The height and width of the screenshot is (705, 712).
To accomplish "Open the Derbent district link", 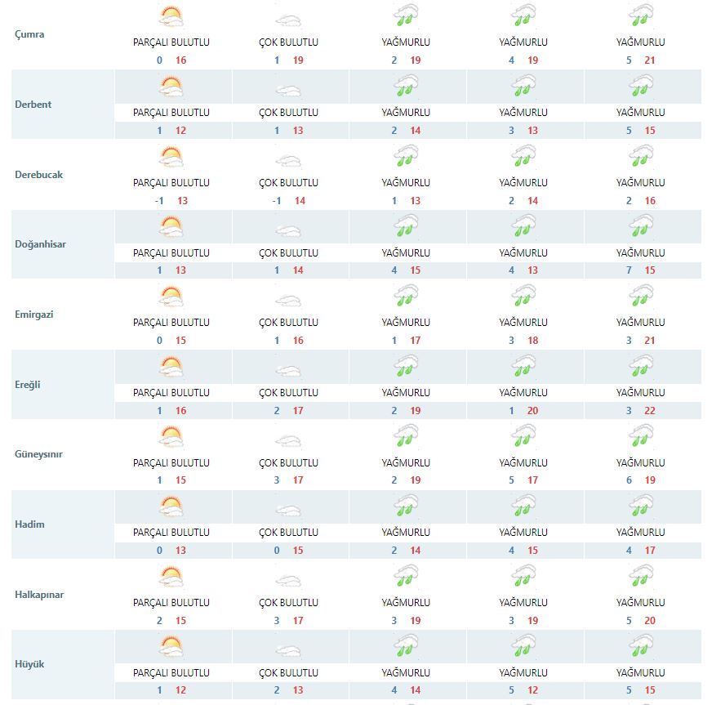I will pos(33,105).
